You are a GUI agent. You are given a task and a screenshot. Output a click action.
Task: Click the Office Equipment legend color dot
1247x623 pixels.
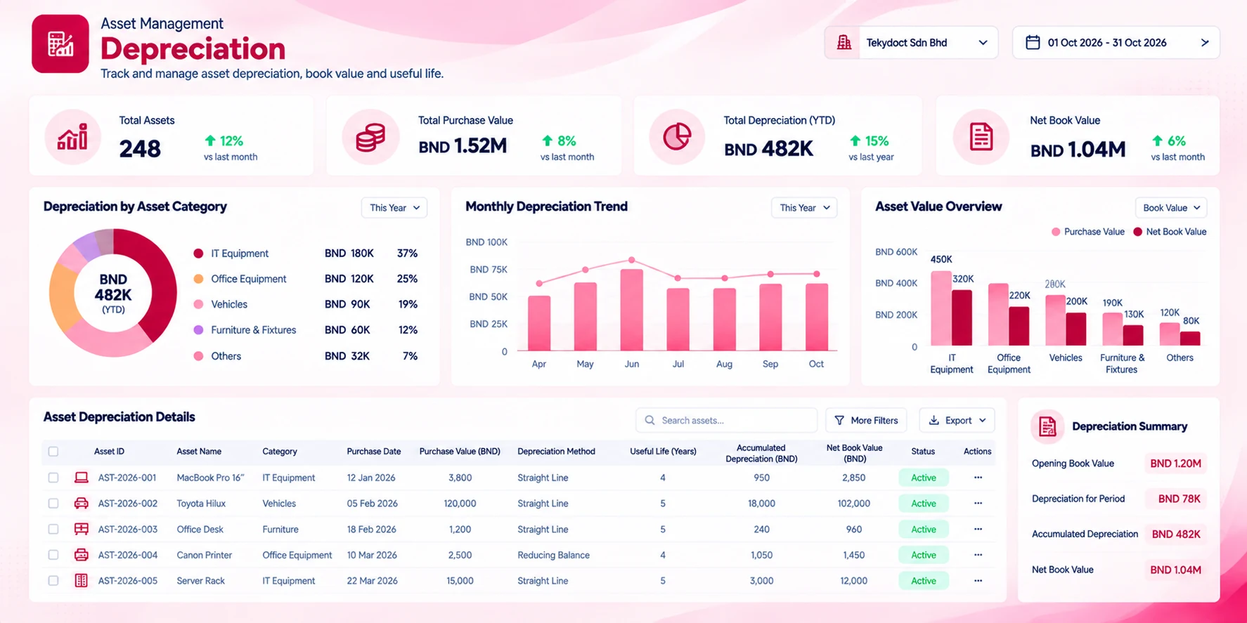(x=198, y=279)
